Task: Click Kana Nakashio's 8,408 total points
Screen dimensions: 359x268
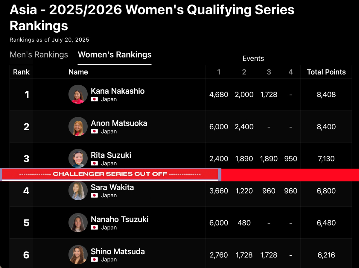Action: (326, 95)
